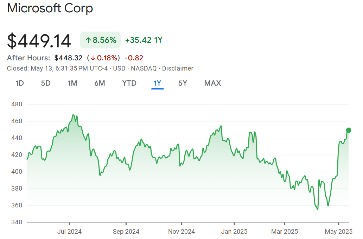The height and width of the screenshot is (239, 363).
Task: Click the After Hours price $448.32
Action: pyautogui.click(x=68, y=58)
